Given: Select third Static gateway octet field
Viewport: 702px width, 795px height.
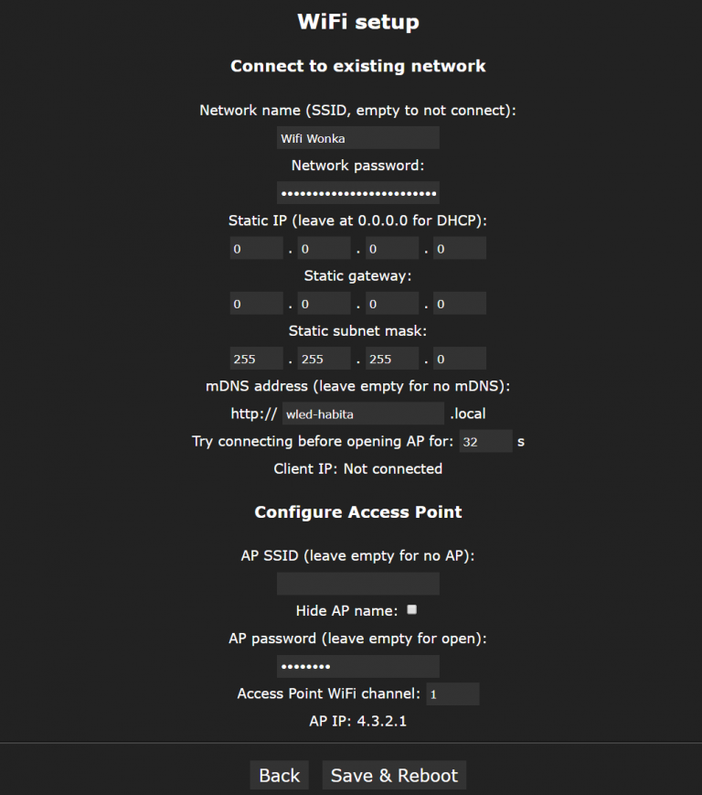Looking at the screenshot, I should [392, 304].
